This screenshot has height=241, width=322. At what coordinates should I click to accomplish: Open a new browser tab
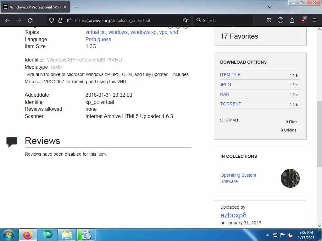(77, 7)
